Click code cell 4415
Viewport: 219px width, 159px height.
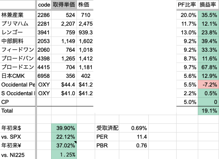tap(44, 67)
